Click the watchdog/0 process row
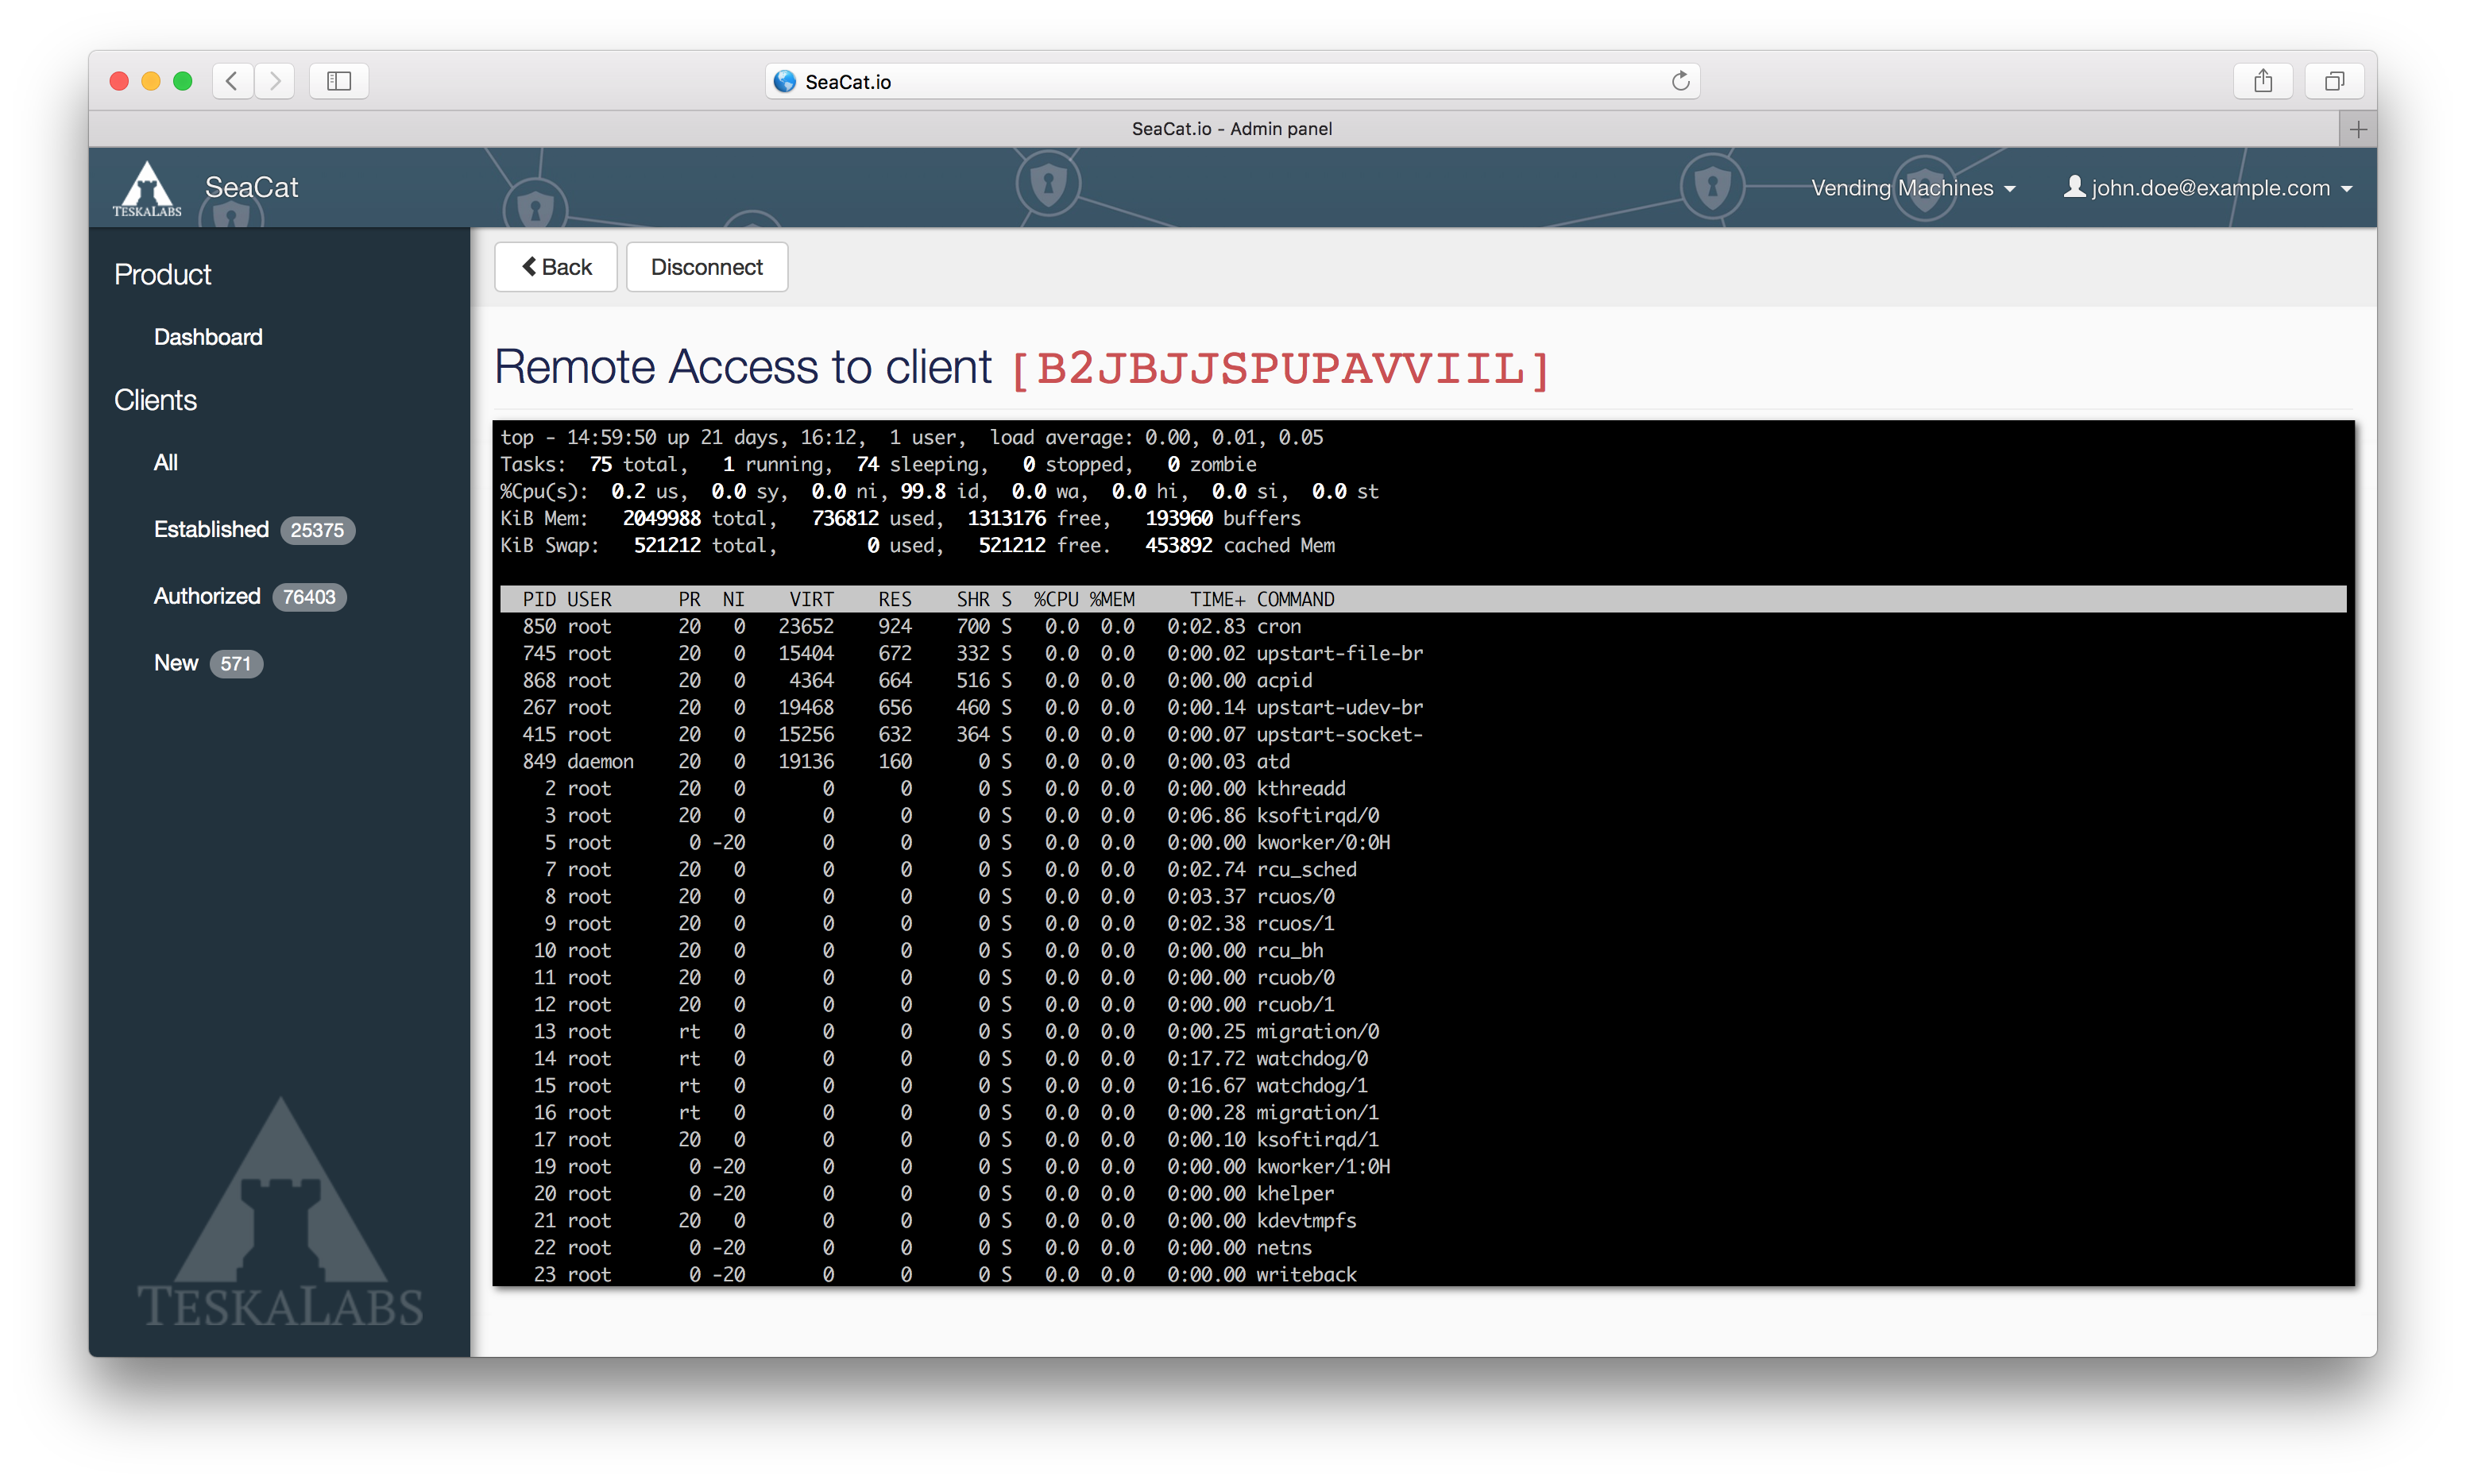2466x1484 pixels. 1422,1058
